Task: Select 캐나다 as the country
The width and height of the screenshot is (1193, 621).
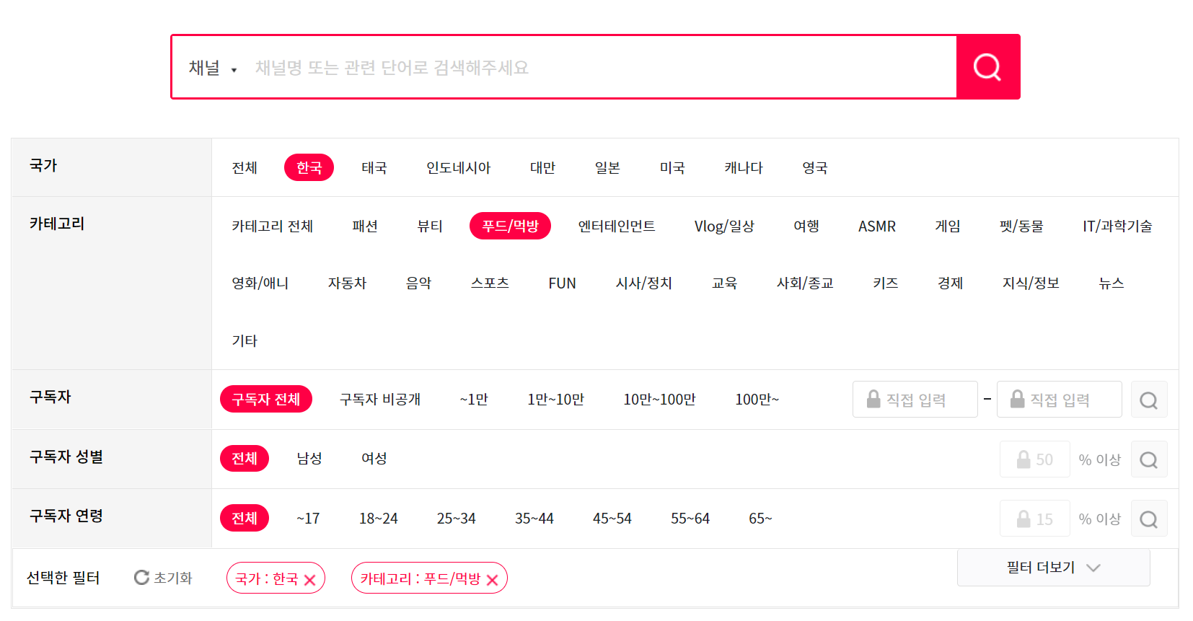Action: 744,167
